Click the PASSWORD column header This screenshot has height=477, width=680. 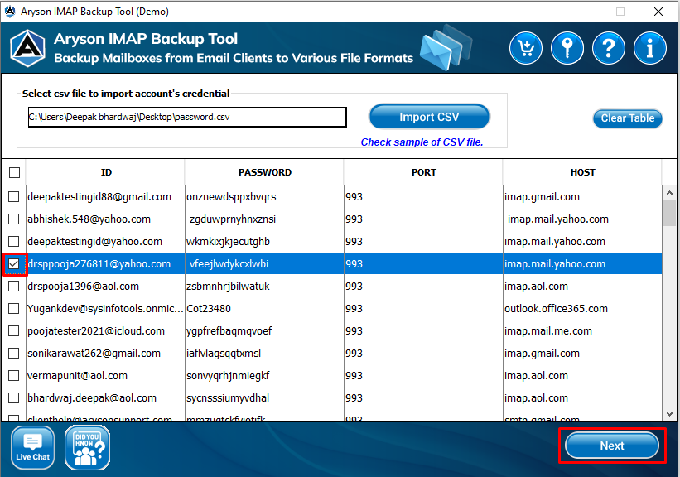coord(264,172)
